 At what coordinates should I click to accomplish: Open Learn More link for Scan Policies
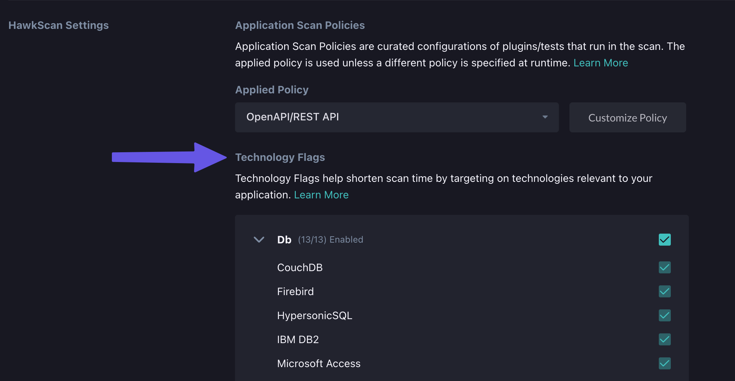(x=600, y=63)
